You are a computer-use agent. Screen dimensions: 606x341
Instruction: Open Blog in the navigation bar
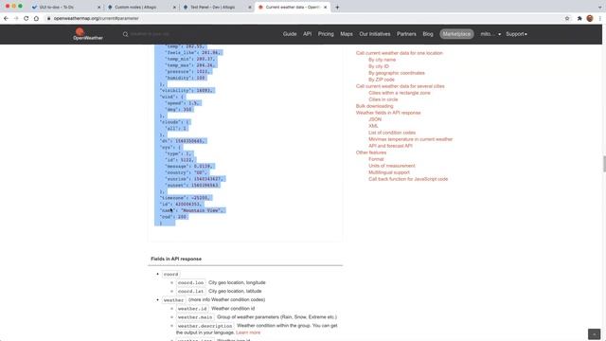point(428,34)
